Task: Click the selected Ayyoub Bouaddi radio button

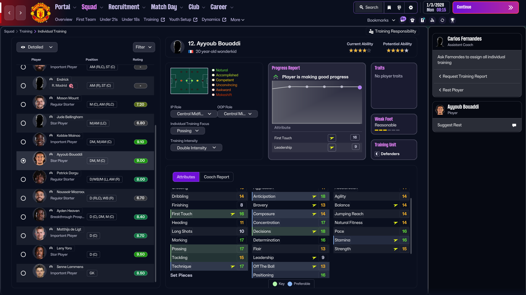Action: click(x=23, y=161)
